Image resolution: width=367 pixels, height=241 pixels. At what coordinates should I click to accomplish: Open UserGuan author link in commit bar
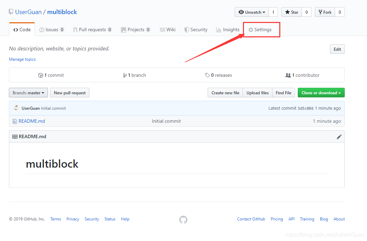pos(30,108)
